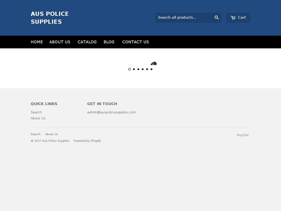
Task: Select the third slideshow dot
Action: pyautogui.click(x=138, y=69)
